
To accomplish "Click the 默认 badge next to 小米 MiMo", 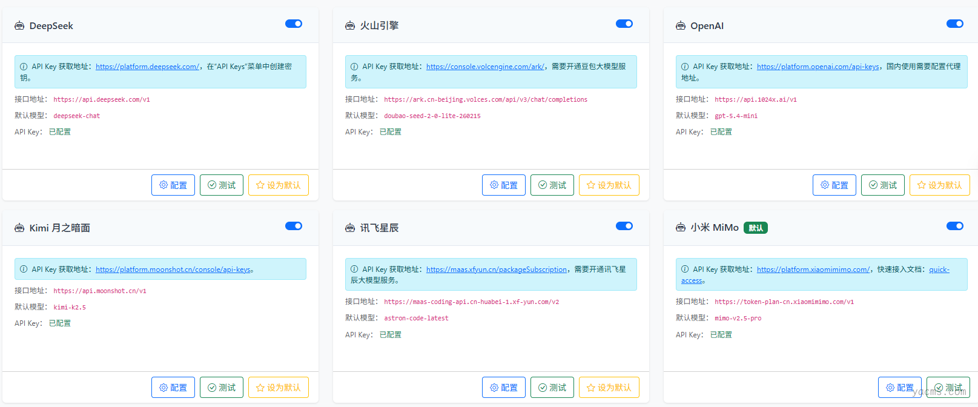I will click(x=756, y=228).
